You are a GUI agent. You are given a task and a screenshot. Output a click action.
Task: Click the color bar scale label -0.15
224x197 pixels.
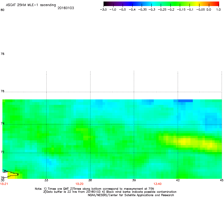point(181,10)
